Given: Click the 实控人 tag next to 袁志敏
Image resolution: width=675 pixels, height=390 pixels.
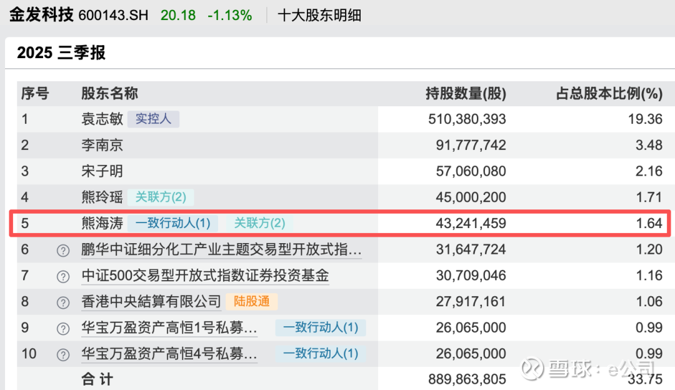Looking at the screenshot, I should (x=153, y=119).
